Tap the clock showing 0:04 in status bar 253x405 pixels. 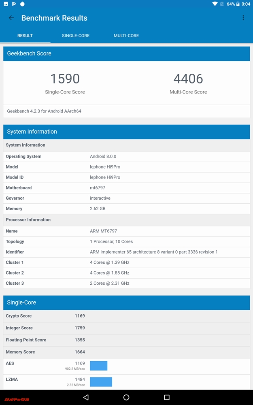point(246,4)
